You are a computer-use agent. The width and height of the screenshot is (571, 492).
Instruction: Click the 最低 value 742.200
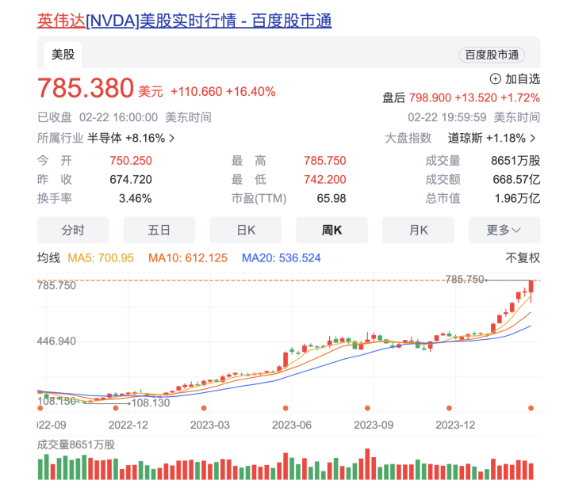point(325,180)
